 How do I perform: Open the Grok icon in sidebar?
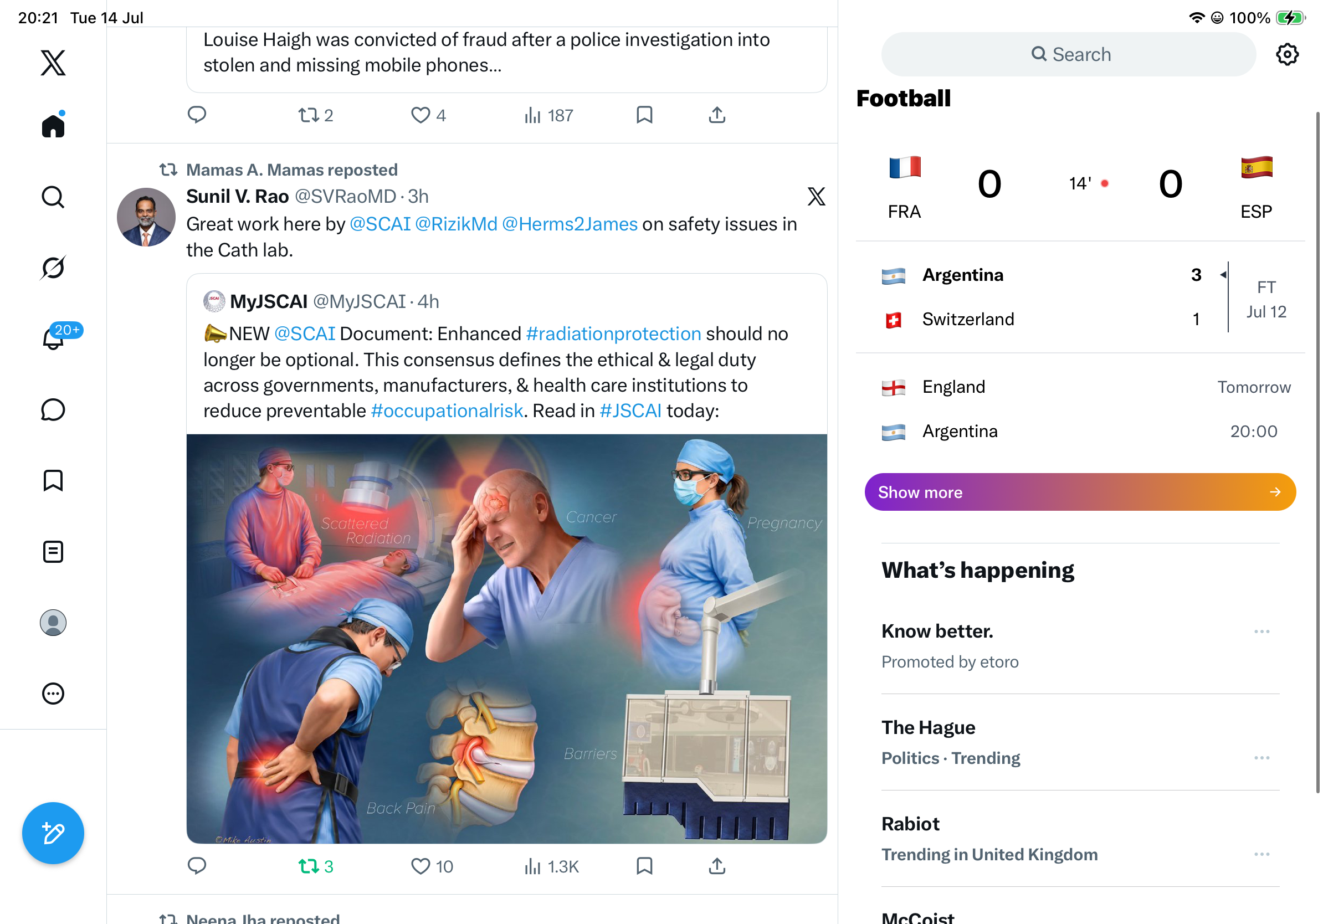53,268
